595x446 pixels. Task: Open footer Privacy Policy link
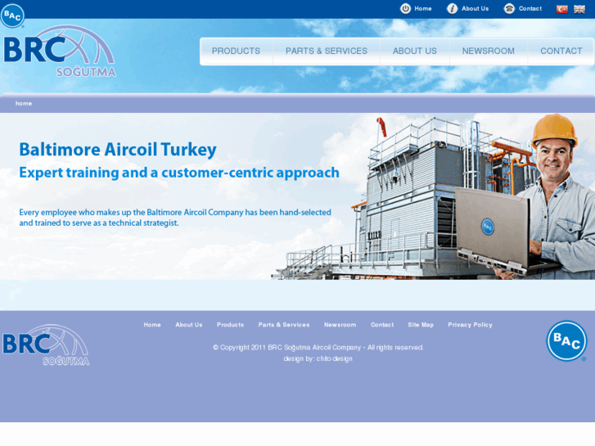(470, 325)
